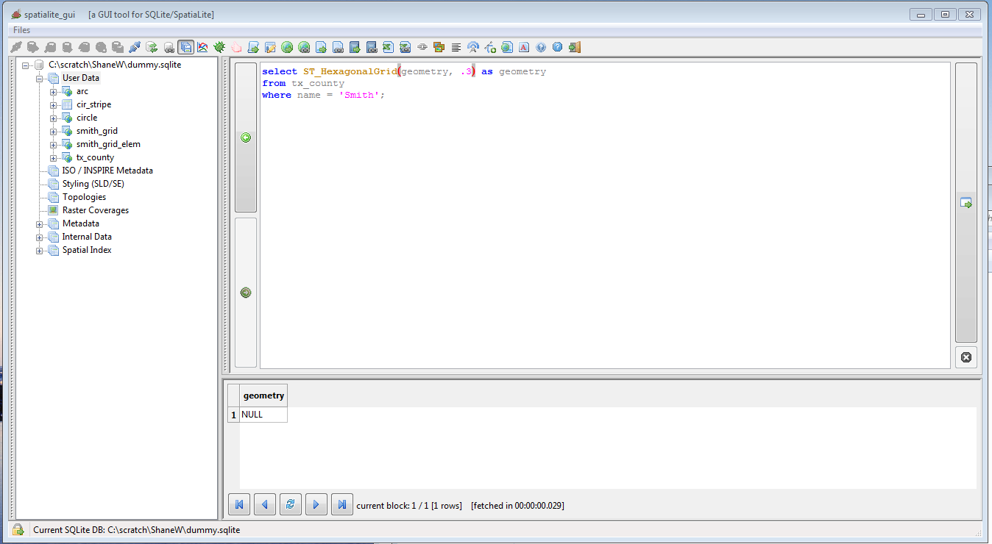Expand the Internal Data node
992x544 pixels.
coord(40,237)
